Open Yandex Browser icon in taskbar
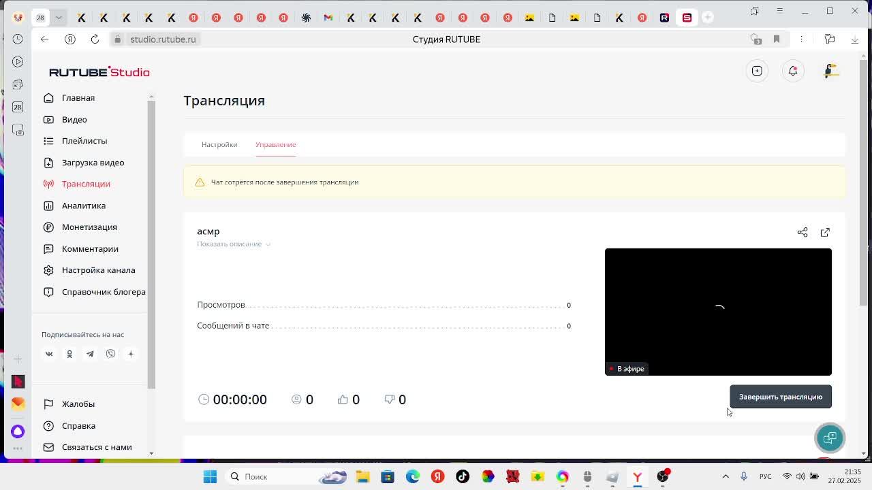The image size is (872, 490). [x=638, y=476]
